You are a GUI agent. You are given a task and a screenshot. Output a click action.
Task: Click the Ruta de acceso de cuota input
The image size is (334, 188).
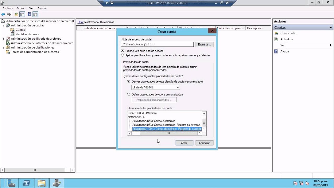[x=157, y=44]
